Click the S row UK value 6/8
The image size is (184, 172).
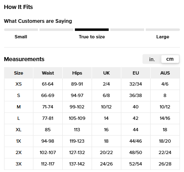[x=106, y=95]
